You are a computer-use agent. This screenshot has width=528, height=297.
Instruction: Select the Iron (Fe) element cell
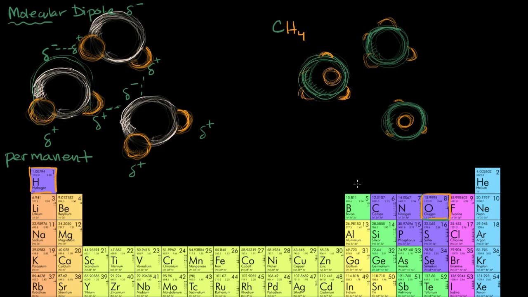(x=226, y=259)
